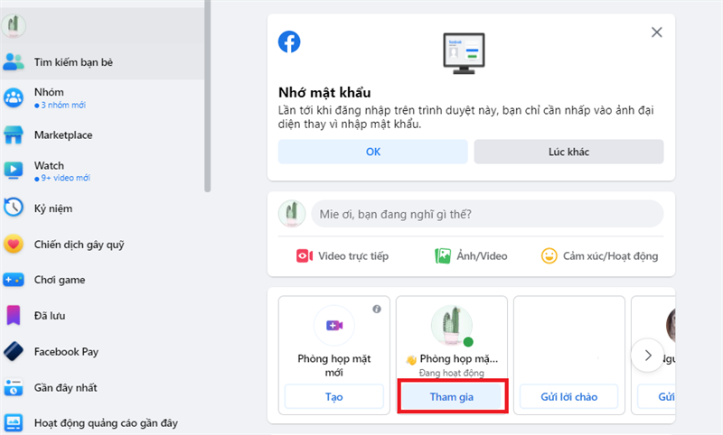Open the Chơi game controller icon
Image resolution: width=723 pixels, height=435 pixels.
tap(14, 280)
